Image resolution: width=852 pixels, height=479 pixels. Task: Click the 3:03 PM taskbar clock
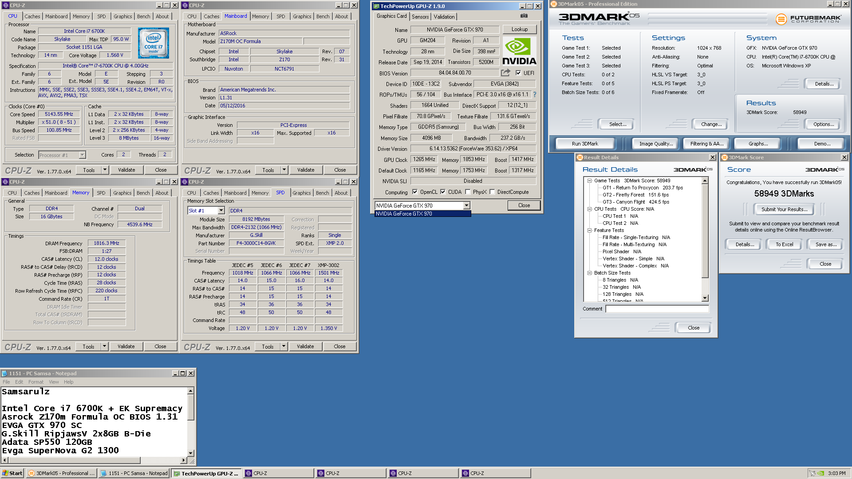pyautogui.click(x=836, y=473)
